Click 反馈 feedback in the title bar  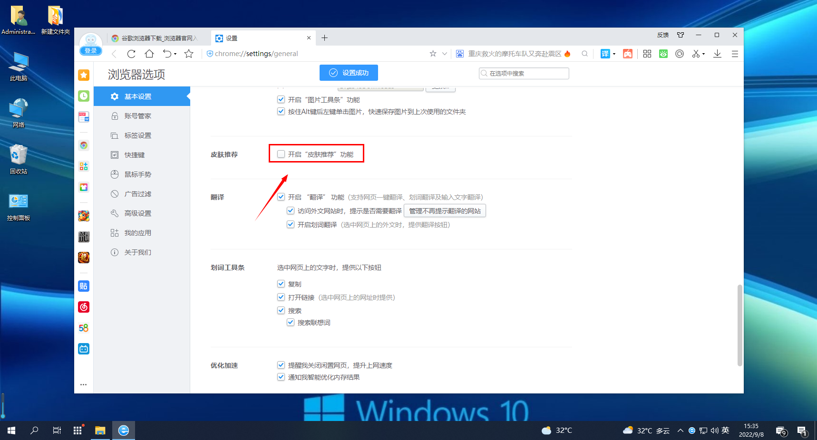click(x=663, y=35)
